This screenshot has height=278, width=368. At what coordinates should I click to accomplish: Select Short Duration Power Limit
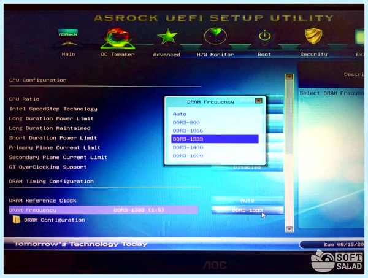click(53, 138)
